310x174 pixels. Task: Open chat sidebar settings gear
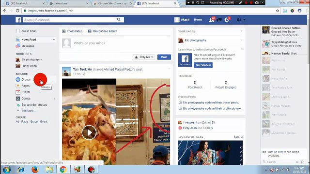click(297, 162)
